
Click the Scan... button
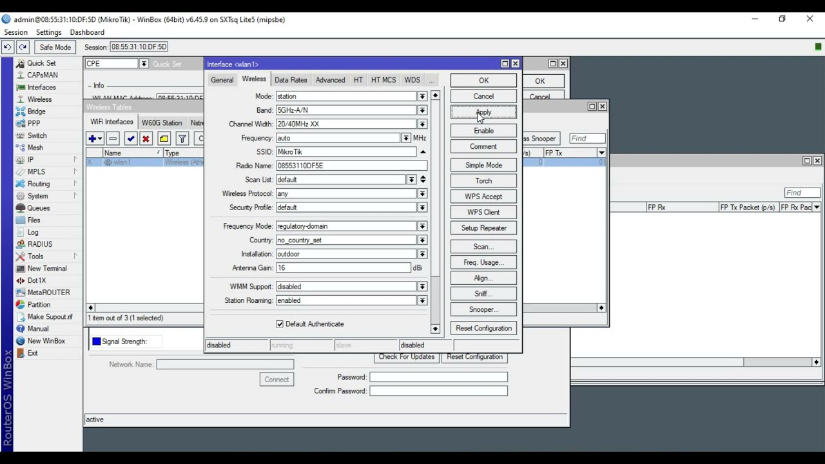483,247
